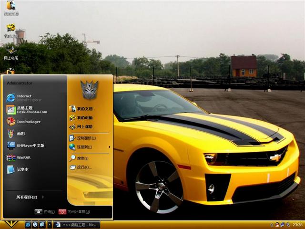
Task: Launch Internet Explorer from Quick Launch
Action: pyautogui.click(x=28, y=225)
